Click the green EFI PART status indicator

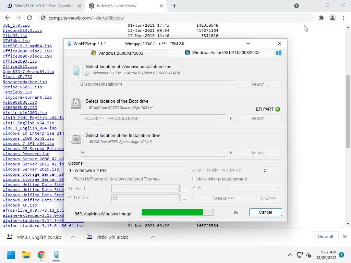[278, 109]
